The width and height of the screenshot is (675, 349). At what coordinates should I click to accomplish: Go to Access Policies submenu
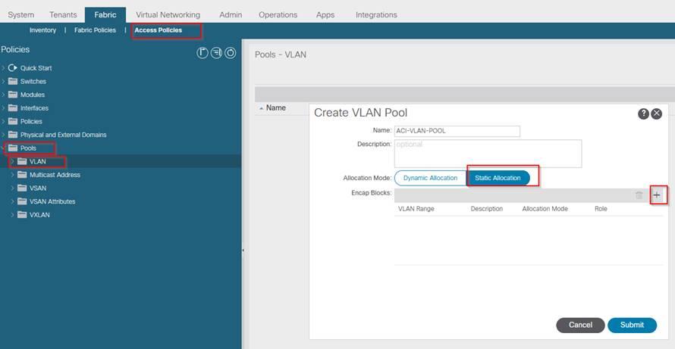point(159,30)
